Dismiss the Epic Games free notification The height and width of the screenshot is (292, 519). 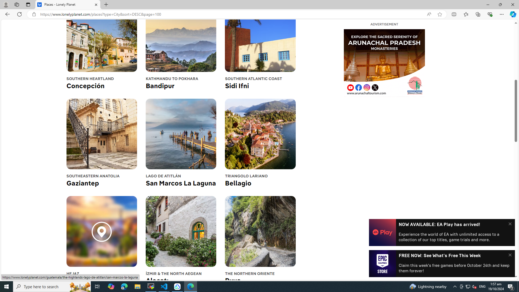510,255
